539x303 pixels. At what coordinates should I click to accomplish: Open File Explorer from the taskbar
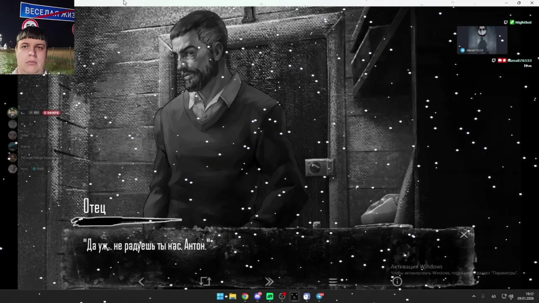232,296
